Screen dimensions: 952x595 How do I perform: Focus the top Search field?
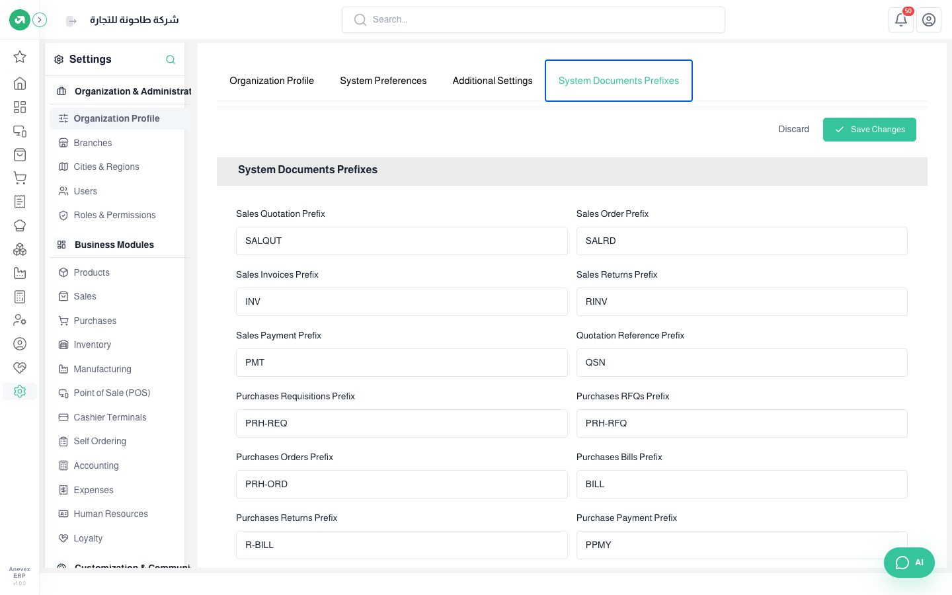[534, 20]
